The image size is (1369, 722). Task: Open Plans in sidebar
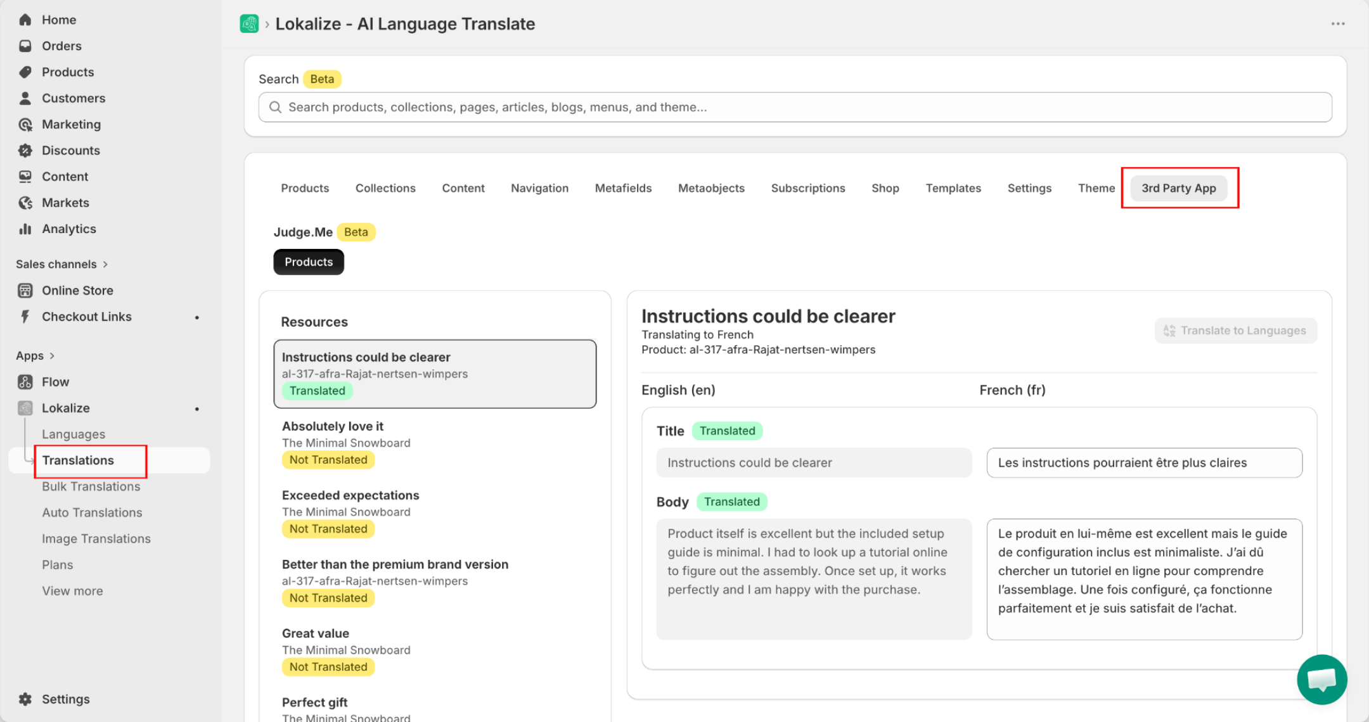click(58, 565)
